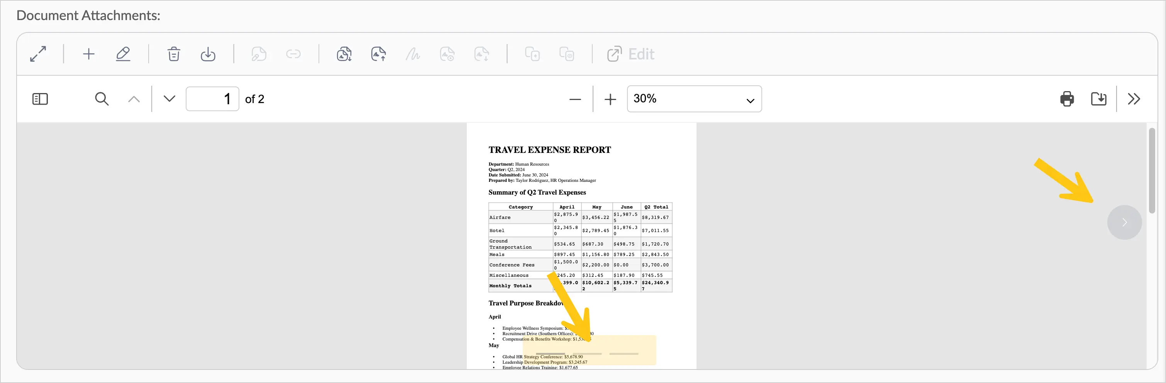Screen dimensions: 1166x383
Task: Click the 'Prepared by: Taylor Rodriguez' line
Action: pos(542,180)
